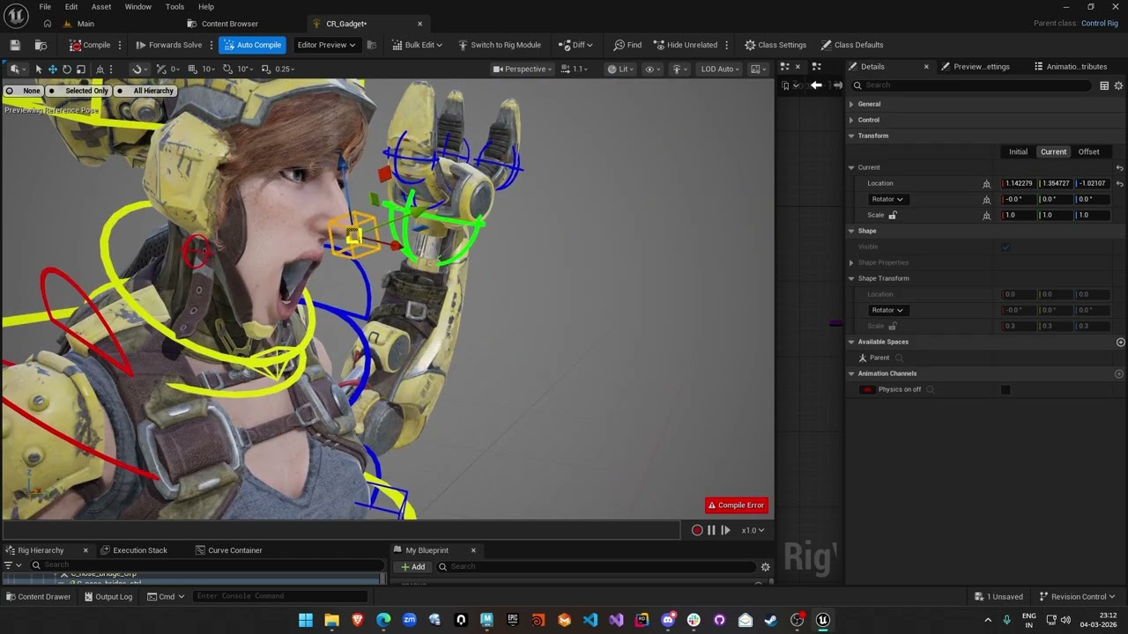This screenshot has width=1128, height=634.
Task: Open Lit view mode dropdown
Action: (620, 69)
